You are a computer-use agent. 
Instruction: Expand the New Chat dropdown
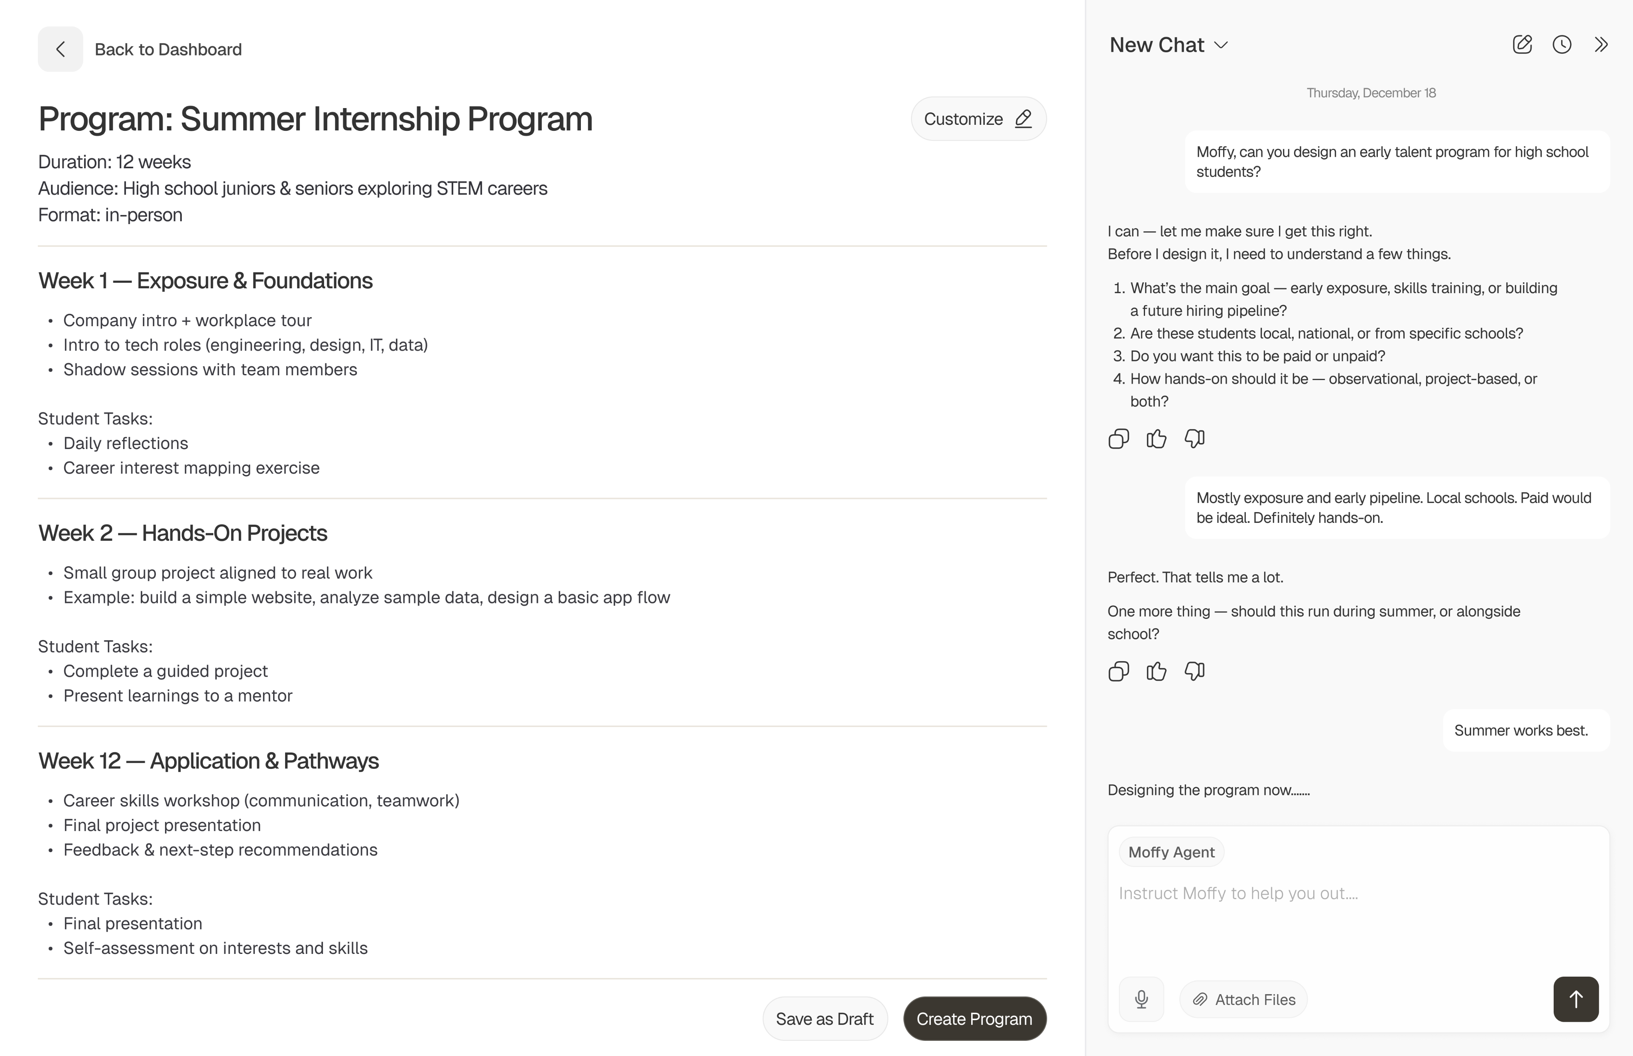(1221, 45)
